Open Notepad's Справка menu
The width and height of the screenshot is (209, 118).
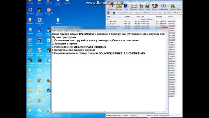point(78,31)
